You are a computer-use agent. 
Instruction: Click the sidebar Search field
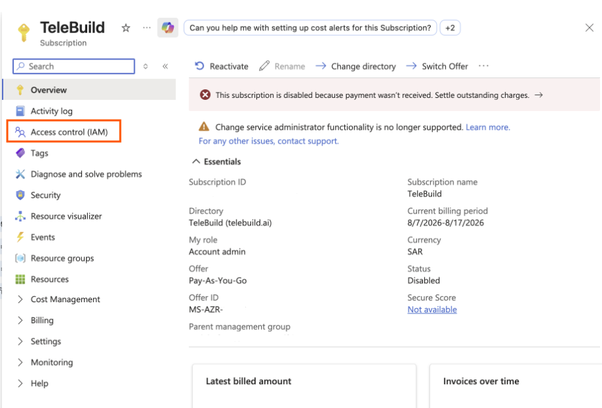74,67
